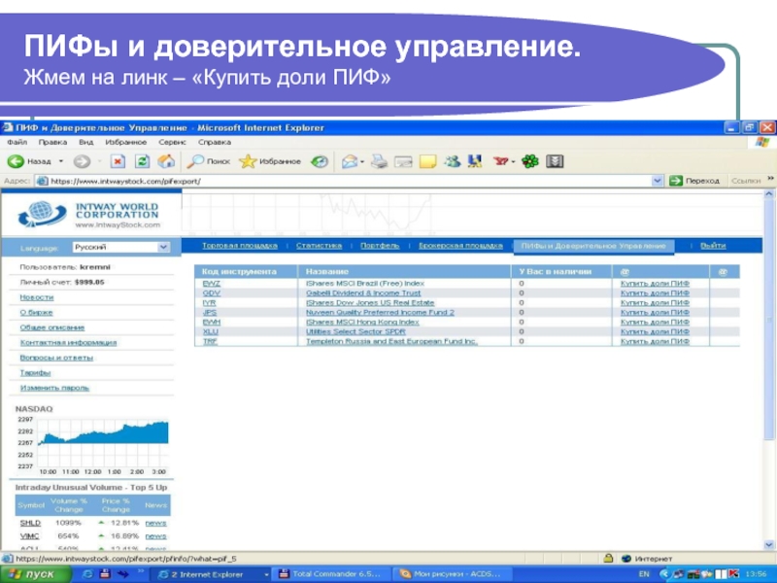Open the Тарифы sidebar link
Image resolution: width=777 pixels, height=583 pixels.
36,372
